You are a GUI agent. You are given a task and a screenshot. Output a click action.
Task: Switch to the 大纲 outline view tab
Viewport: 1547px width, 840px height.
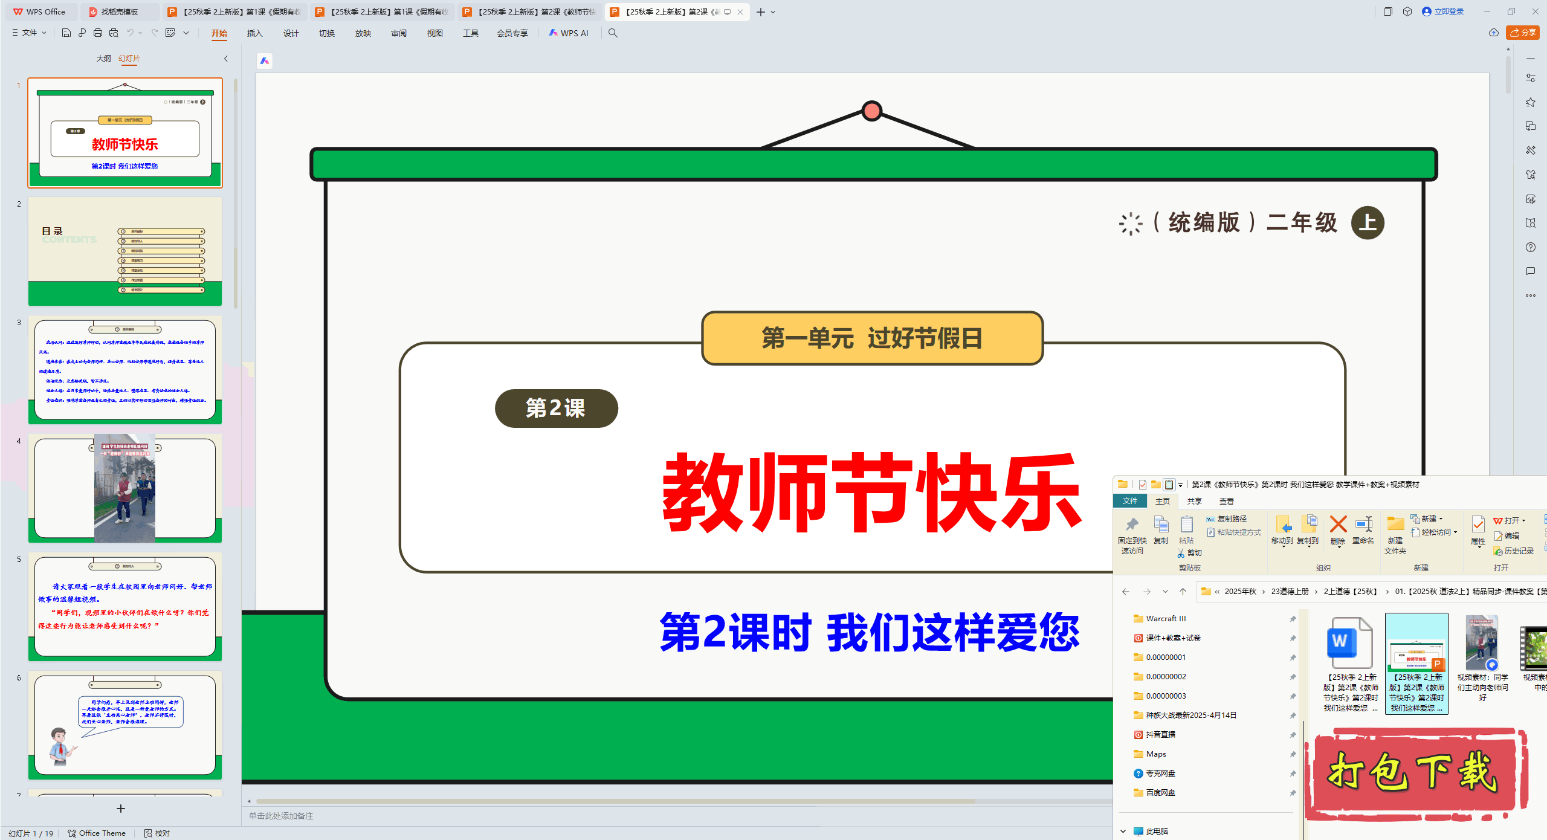click(103, 59)
